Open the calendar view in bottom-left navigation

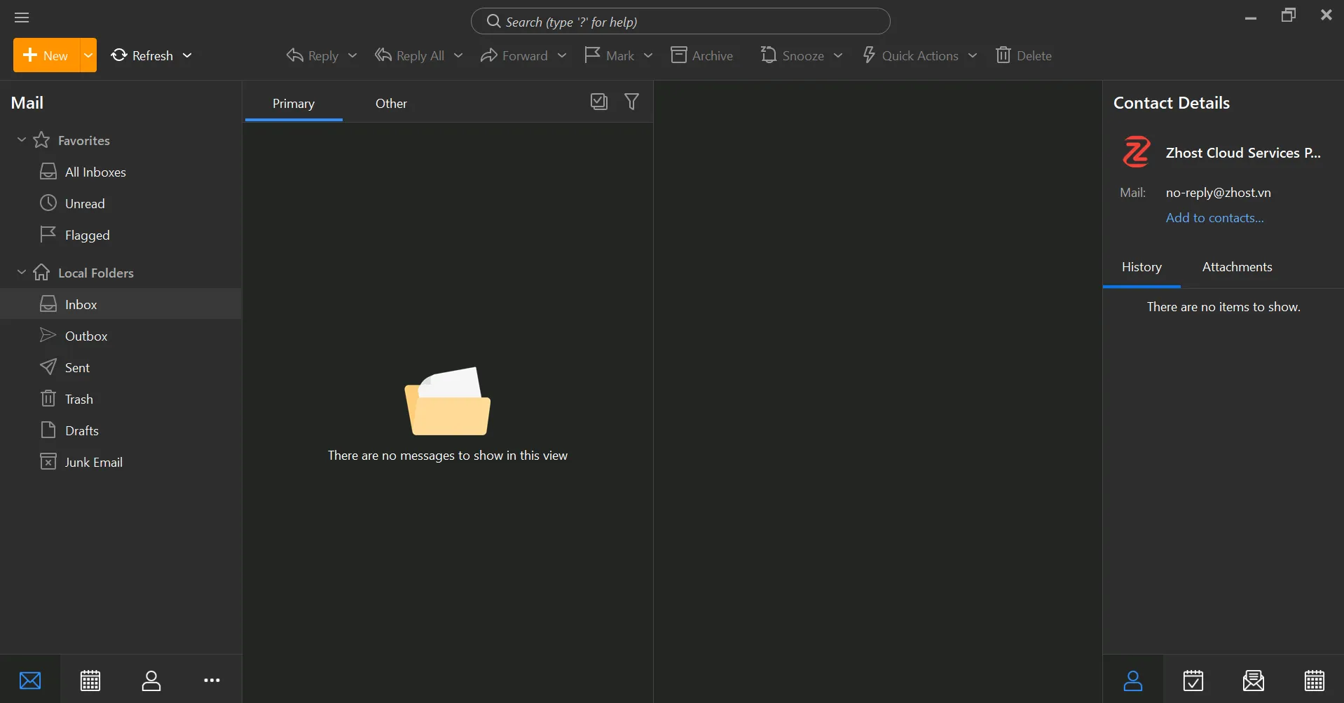[90, 680]
